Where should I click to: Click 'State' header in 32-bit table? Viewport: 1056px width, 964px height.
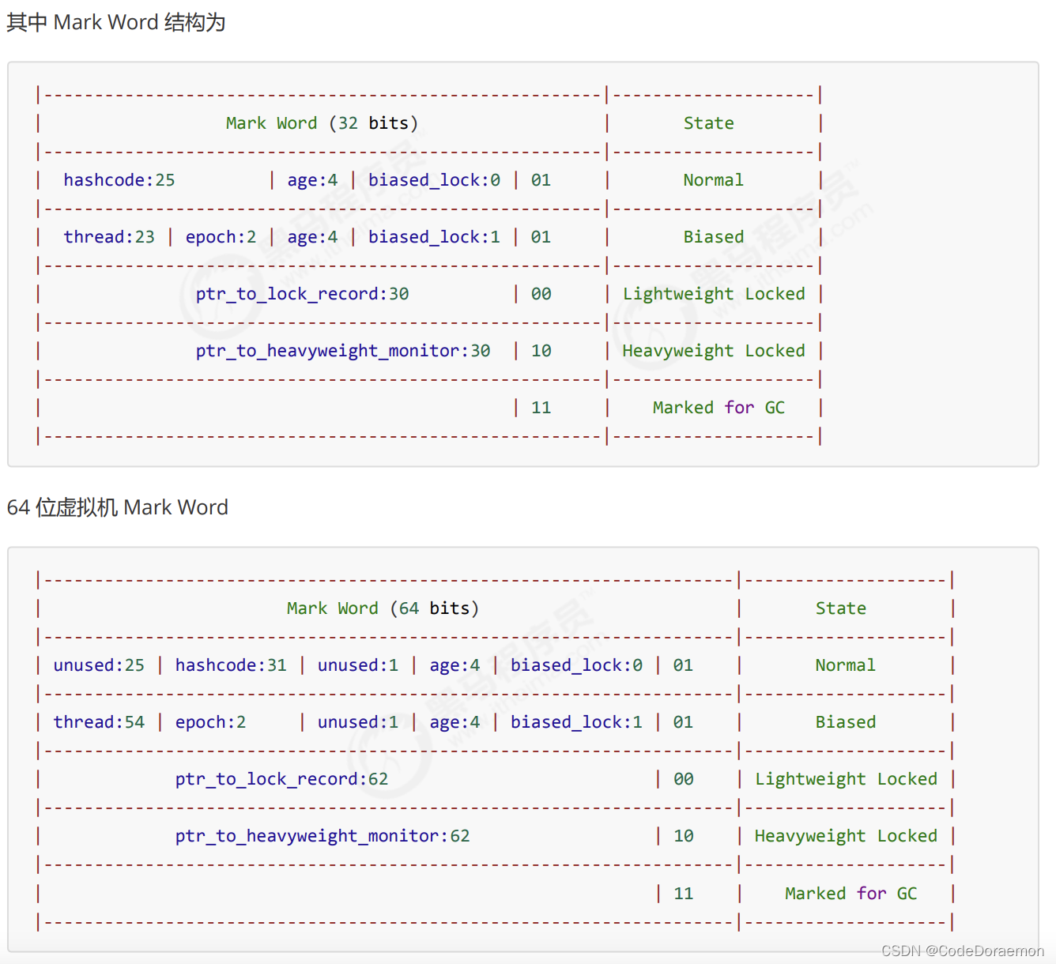[709, 123]
